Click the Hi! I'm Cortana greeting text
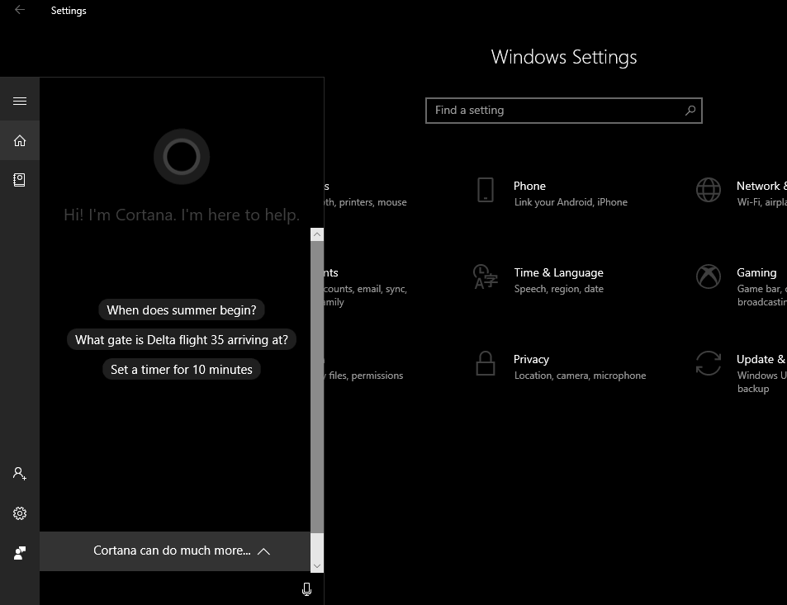787x605 pixels. 182,215
